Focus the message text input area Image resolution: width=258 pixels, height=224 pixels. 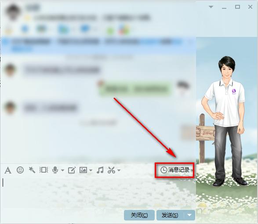pos(98,192)
